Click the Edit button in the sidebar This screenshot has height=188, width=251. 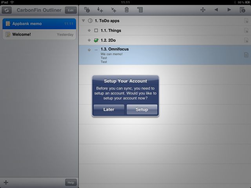[x=71, y=10]
